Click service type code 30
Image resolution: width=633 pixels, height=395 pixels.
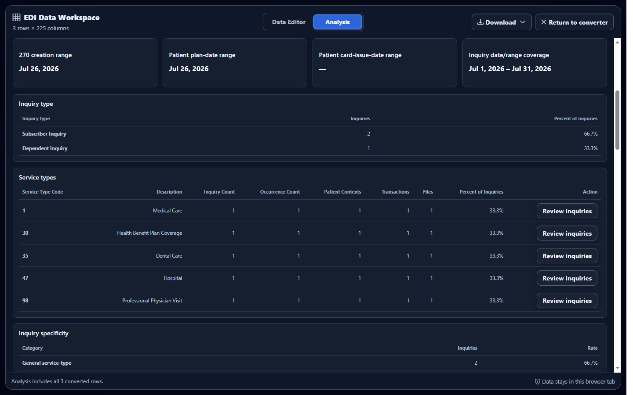[25, 233]
